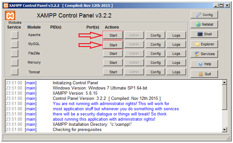
Task: Click the XAMPP title bar icon
Action: pos(6,6)
